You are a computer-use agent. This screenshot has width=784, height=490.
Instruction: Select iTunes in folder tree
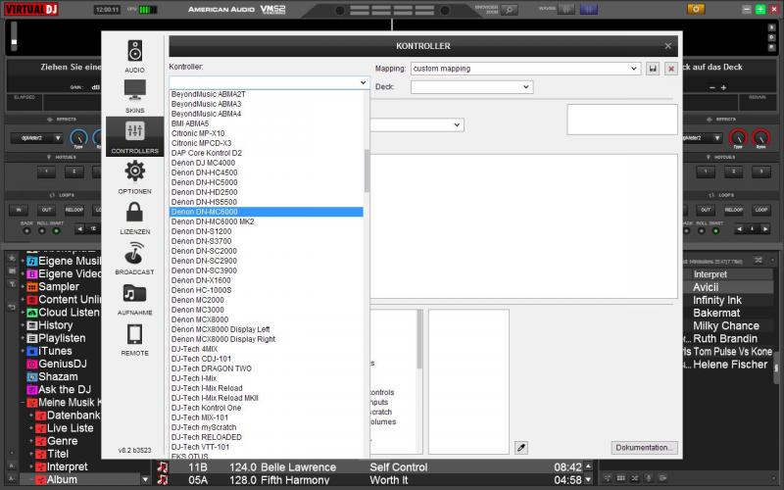tap(49, 351)
